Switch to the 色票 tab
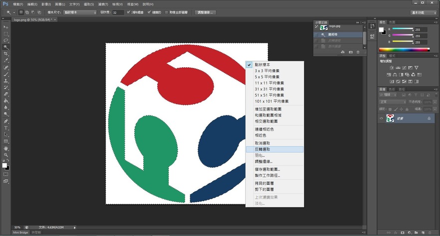 [x=392, y=22]
